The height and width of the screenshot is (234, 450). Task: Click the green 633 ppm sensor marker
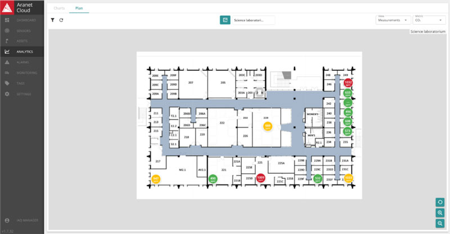coord(348,93)
